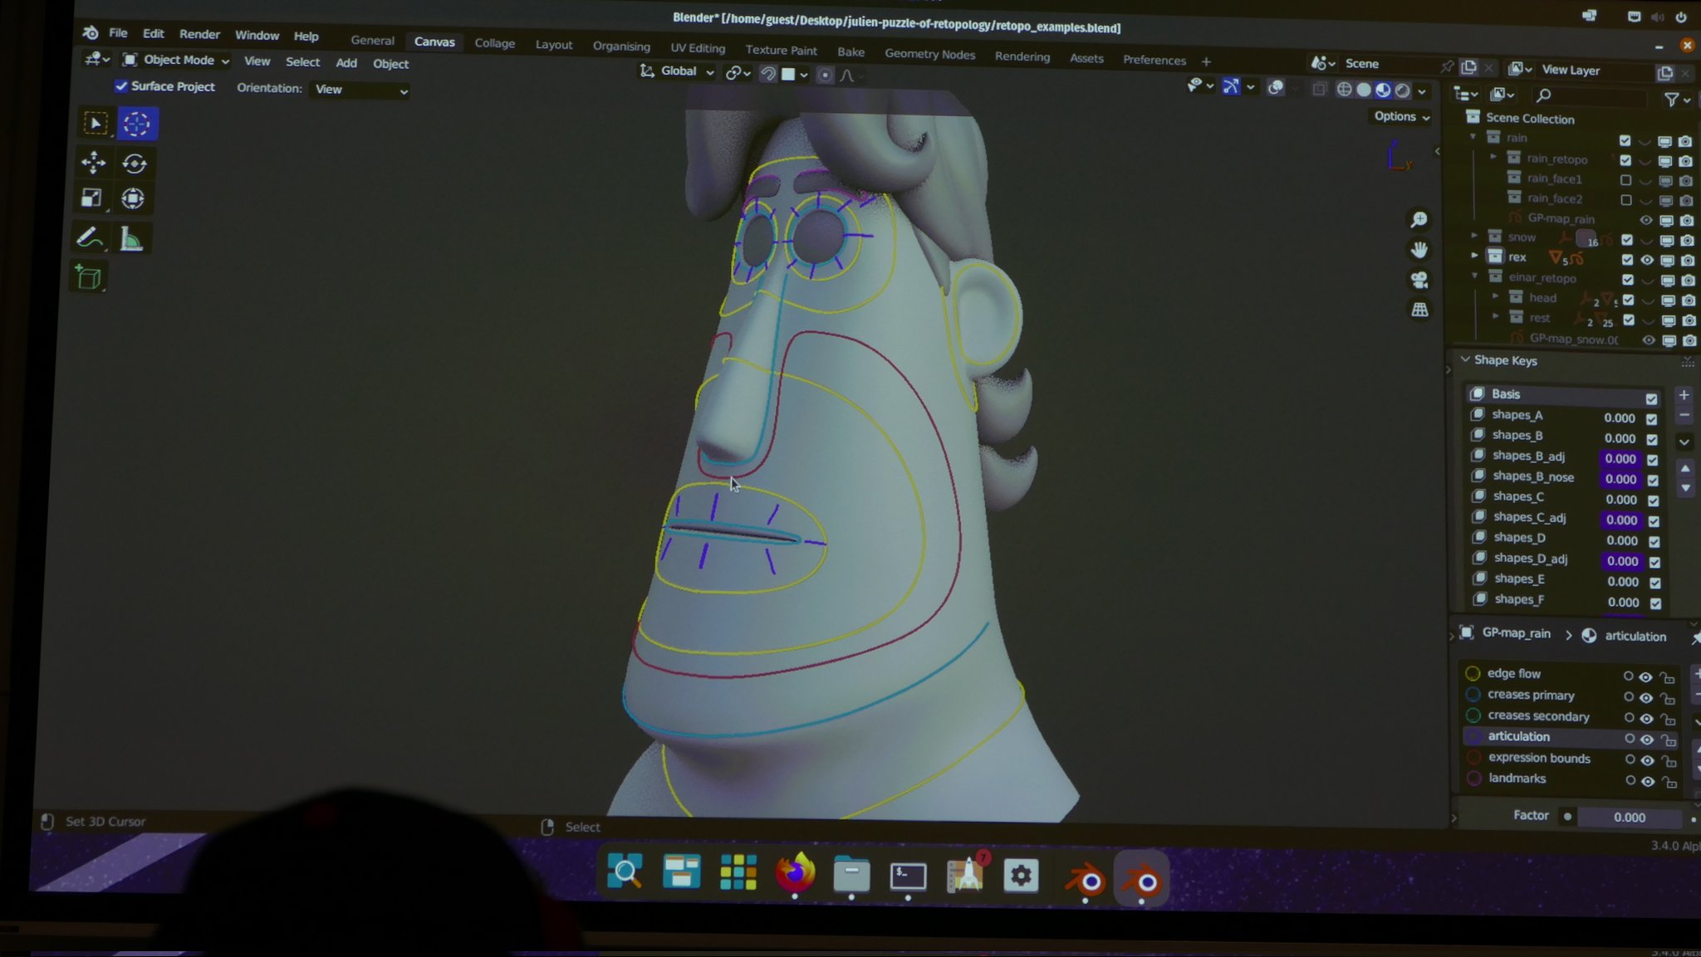Expand the head collection
This screenshot has height=957, width=1701.
[x=1495, y=297]
